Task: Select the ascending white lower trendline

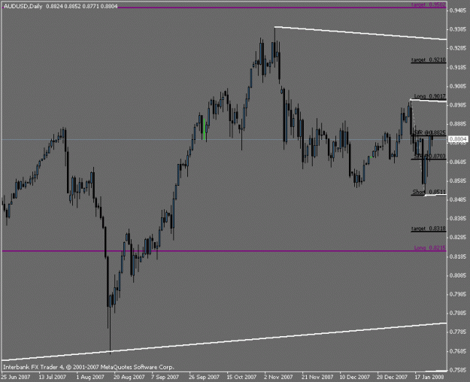Action: [224, 341]
